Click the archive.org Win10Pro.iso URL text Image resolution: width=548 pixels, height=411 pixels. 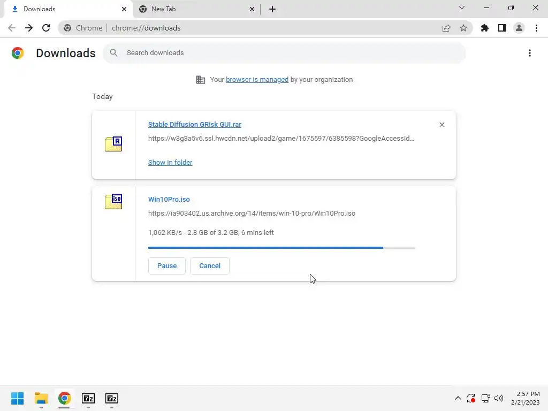[x=252, y=213]
